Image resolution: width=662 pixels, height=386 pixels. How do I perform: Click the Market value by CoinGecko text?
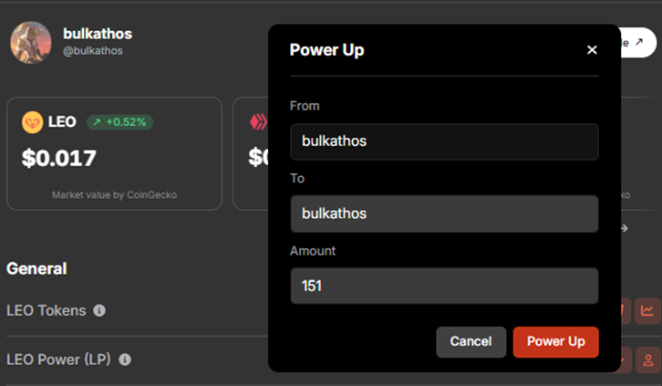coord(114,195)
